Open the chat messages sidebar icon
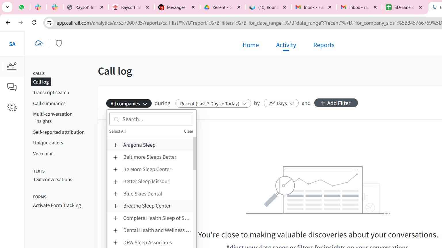The width and height of the screenshot is (442, 248). pyautogui.click(x=12, y=87)
